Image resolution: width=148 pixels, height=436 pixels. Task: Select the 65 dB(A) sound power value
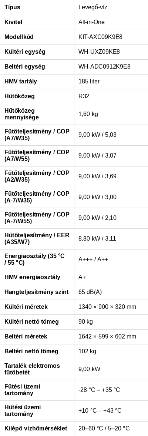click(90, 292)
